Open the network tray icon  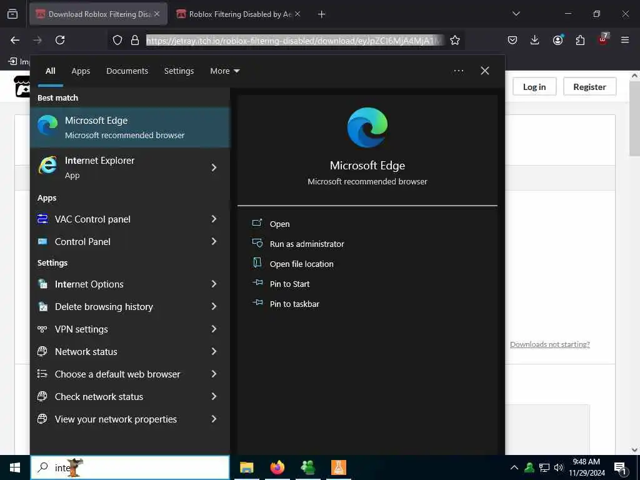(x=544, y=467)
